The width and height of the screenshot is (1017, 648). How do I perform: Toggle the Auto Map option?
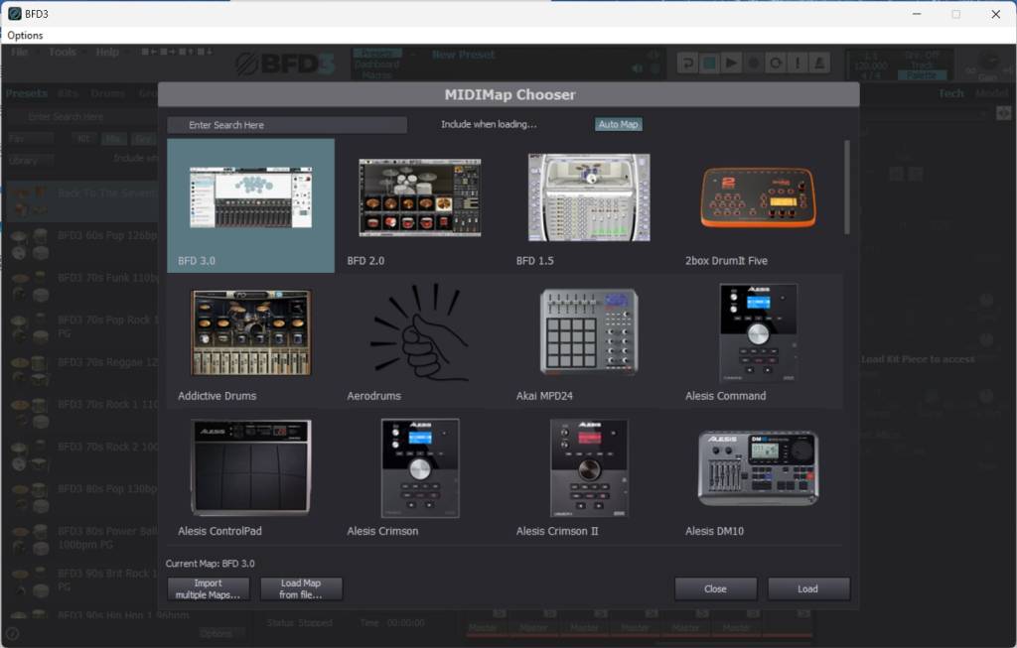pos(618,124)
